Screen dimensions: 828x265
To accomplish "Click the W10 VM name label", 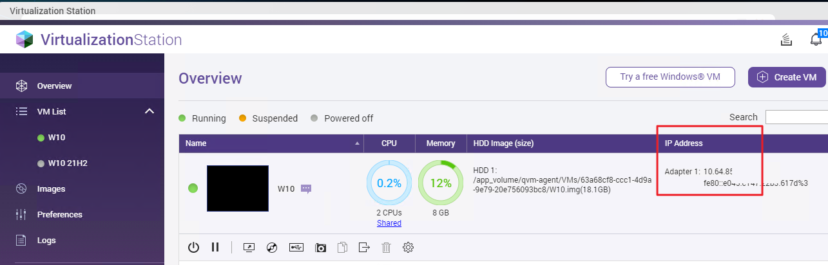I will click(286, 189).
